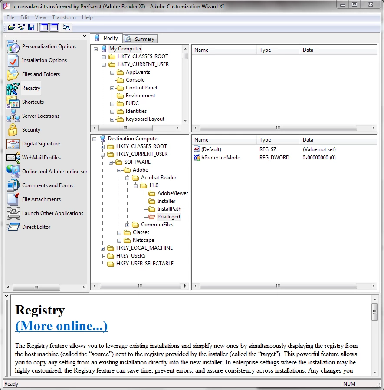Select the Registry sidebar icon
The height and width of the screenshot is (390, 384).
tap(13, 88)
